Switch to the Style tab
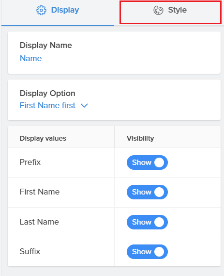Screen dimensions: 224x276 [x=170, y=10]
